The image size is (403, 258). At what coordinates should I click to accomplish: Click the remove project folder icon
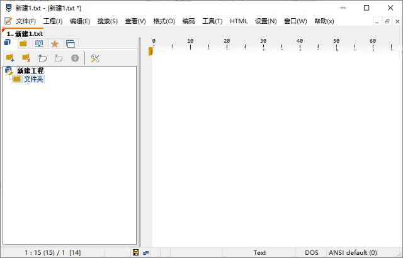[x=26, y=58]
